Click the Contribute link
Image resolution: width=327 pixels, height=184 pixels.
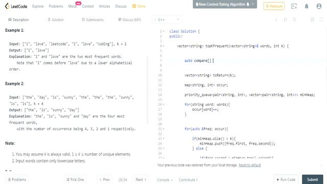pos(188,180)
